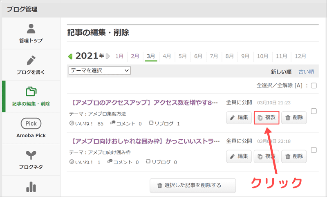The image size is (327, 197).
Task: Switch to the 2月 tab
Action: (x=135, y=56)
